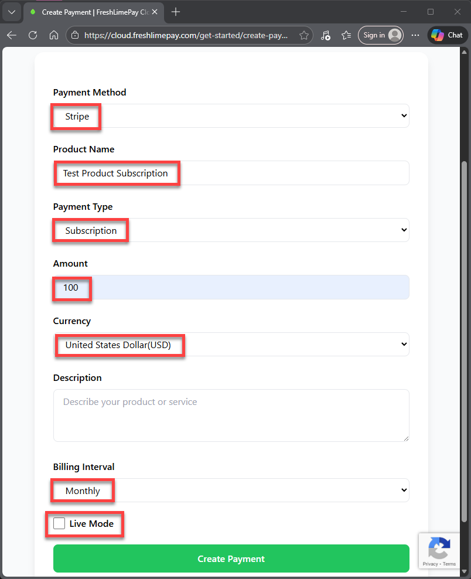The width and height of the screenshot is (471, 579).
Task: Click the tab search chevron icon
Action: point(12,12)
